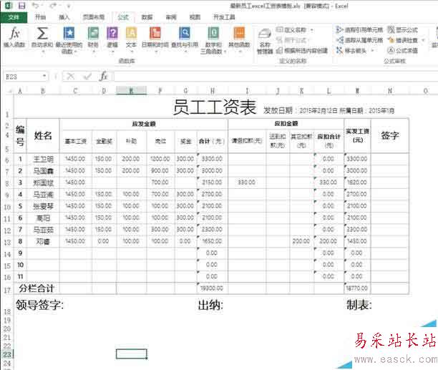Click the Save icon in quick access toolbar
The height and width of the screenshot is (370, 438).
tap(21, 5)
